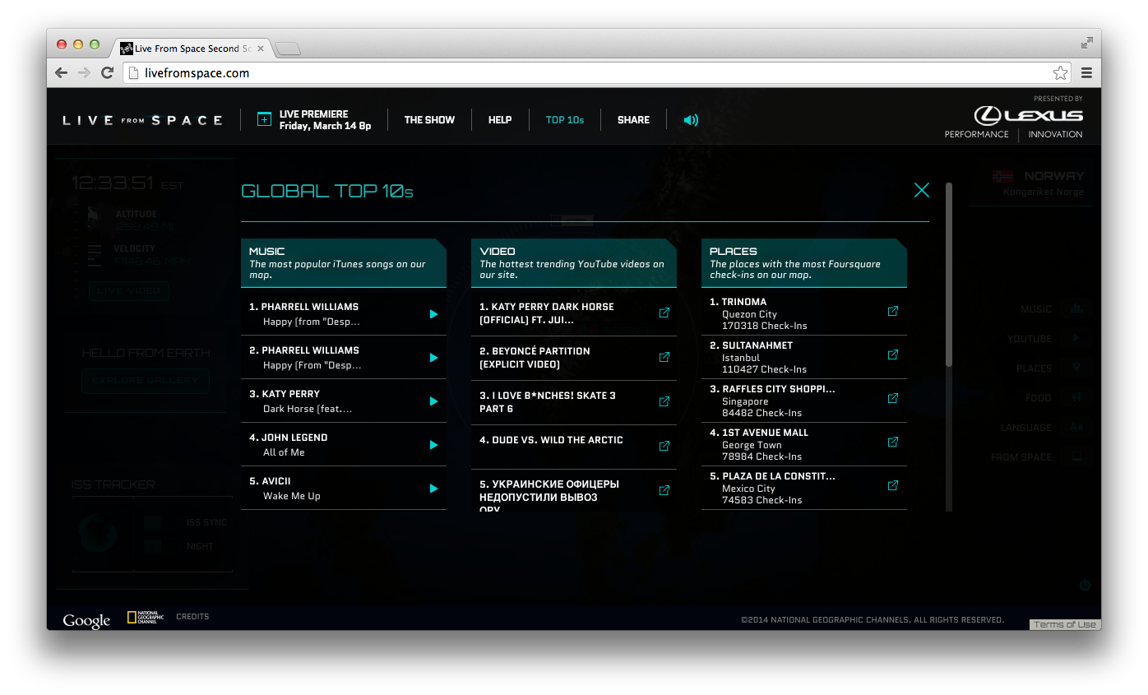
Task: Open 1st Avenue Mall place link icon
Action: coord(893,442)
